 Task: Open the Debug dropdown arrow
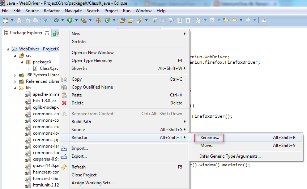coord(63,20)
